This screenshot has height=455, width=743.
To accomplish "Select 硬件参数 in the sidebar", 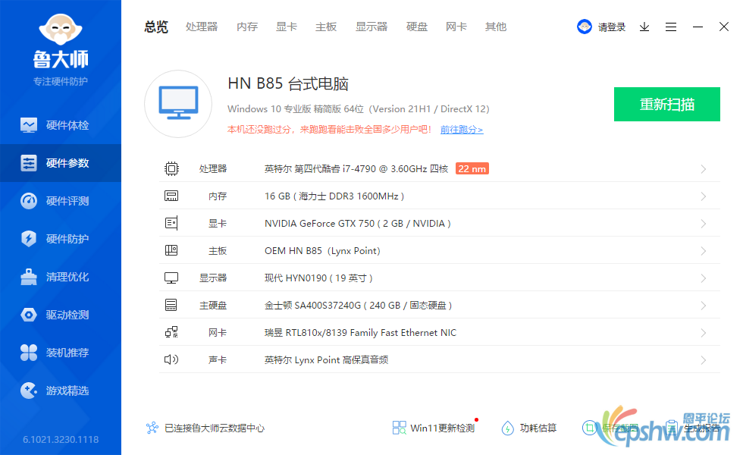I will [61, 163].
